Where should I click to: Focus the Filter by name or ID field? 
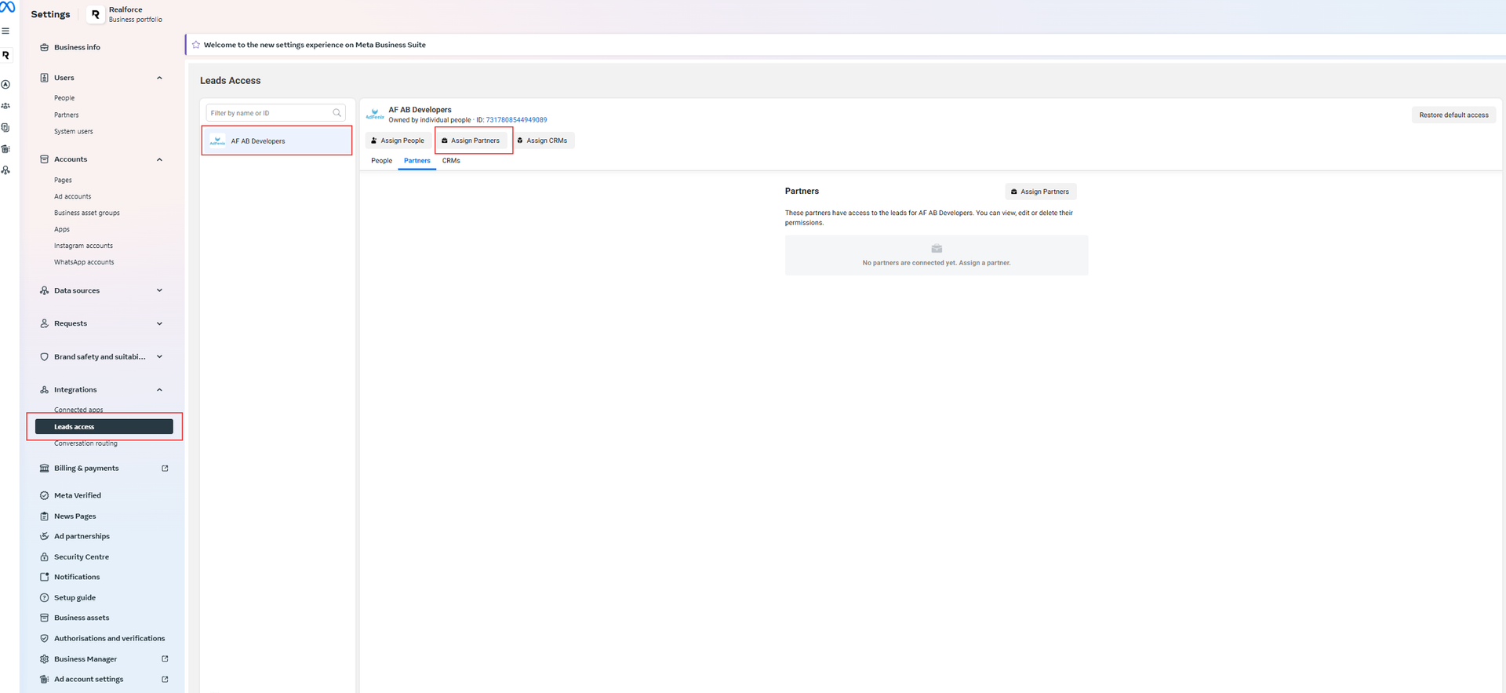pos(275,113)
